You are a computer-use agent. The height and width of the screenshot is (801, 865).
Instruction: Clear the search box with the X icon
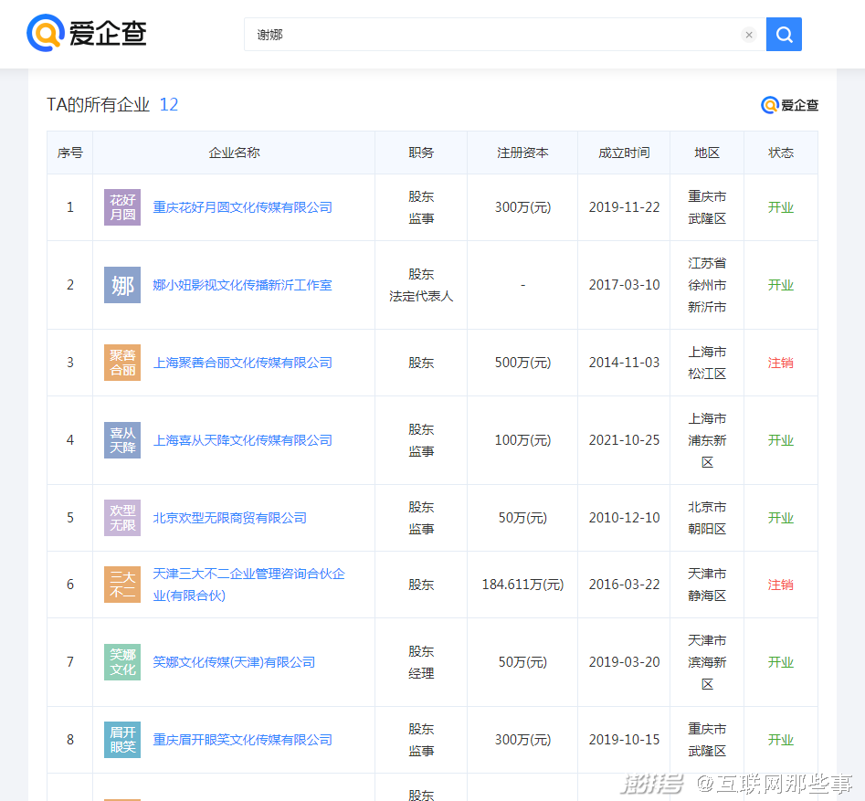tap(749, 36)
